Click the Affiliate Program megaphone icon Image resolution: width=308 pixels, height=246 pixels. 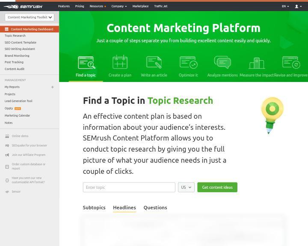[x=7, y=155]
